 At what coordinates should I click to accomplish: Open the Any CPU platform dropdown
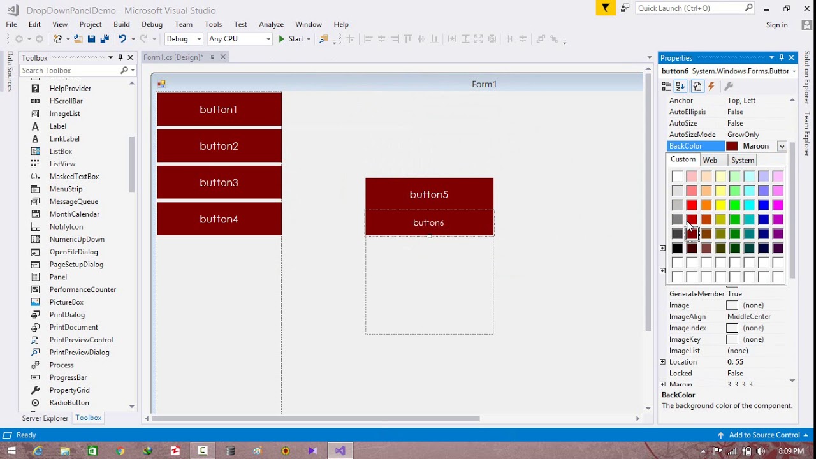(x=240, y=39)
